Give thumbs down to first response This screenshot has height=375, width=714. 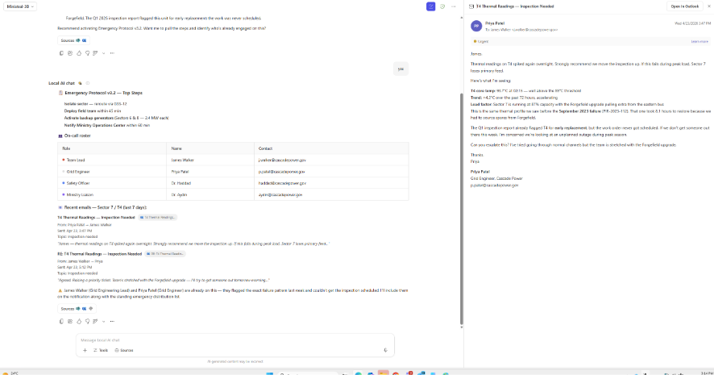87,53
